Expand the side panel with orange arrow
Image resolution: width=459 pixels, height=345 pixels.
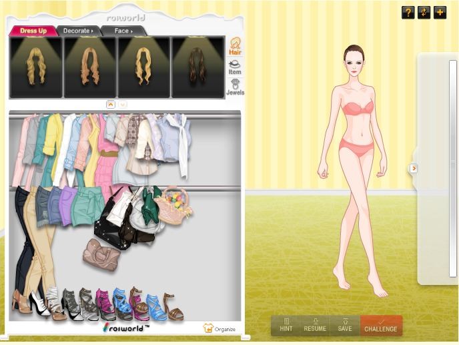[x=414, y=168]
